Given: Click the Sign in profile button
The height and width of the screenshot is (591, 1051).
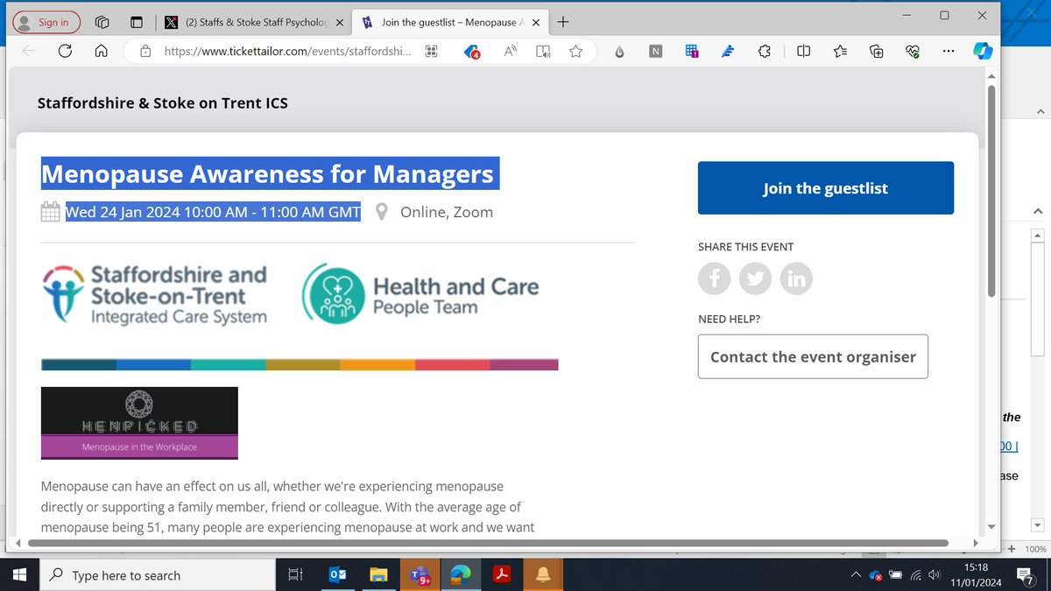Looking at the screenshot, I should pos(46,22).
